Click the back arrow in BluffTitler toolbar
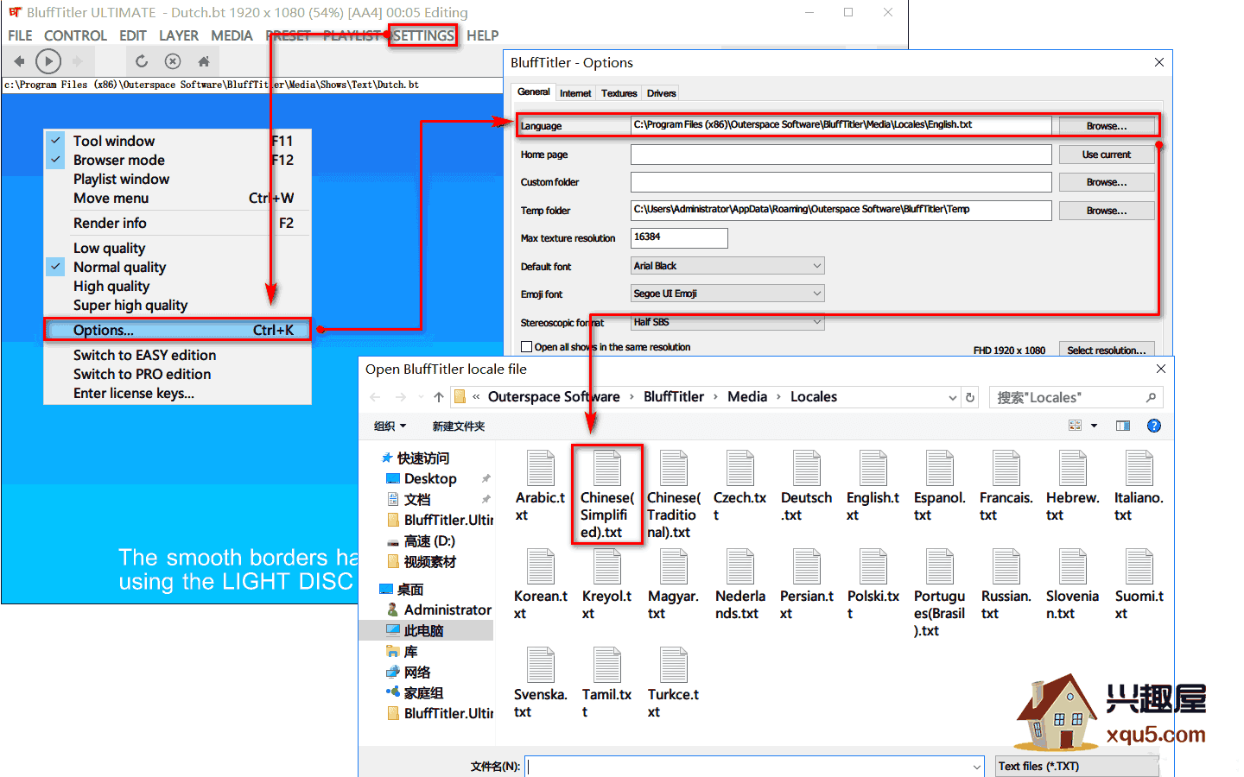Viewport: 1244px width, 777px height. [x=19, y=61]
